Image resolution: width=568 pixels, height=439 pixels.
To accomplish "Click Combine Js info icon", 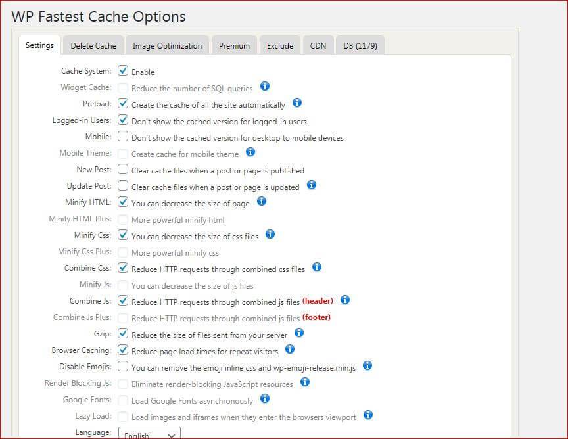I will [x=345, y=300].
